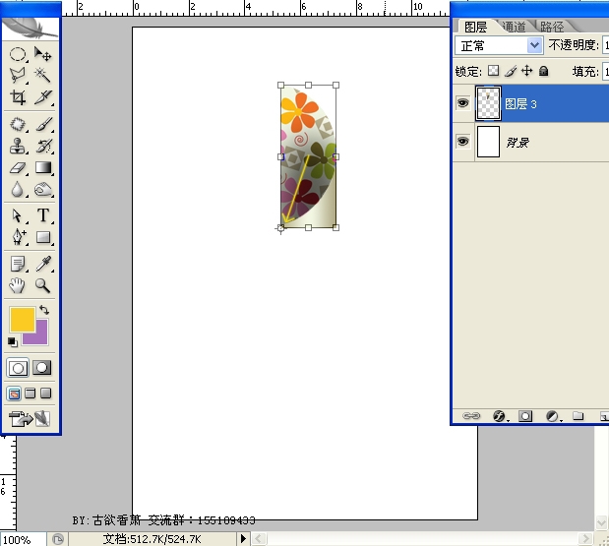Select the Slice tool
This screenshot has width=609, height=546.
(42, 97)
